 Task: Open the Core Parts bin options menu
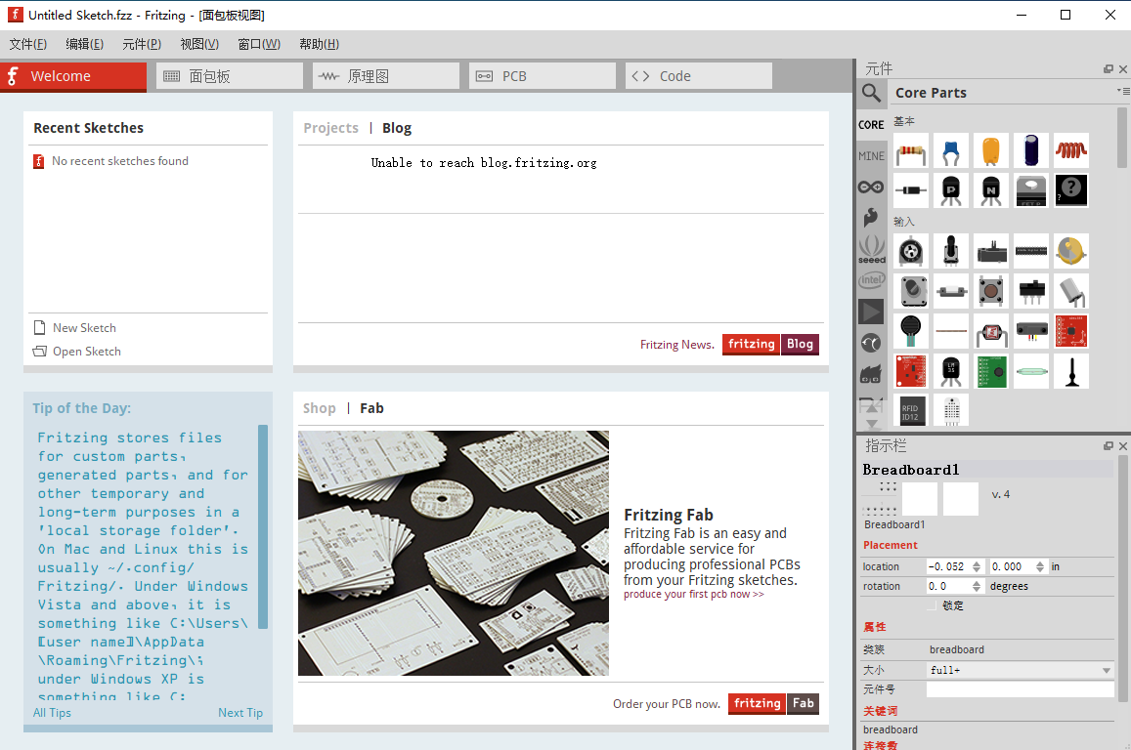(x=1123, y=92)
